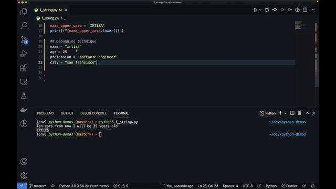Screen dimensions: 336x189
Task: Run the Python file with play button
Action: tap(255, 10)
